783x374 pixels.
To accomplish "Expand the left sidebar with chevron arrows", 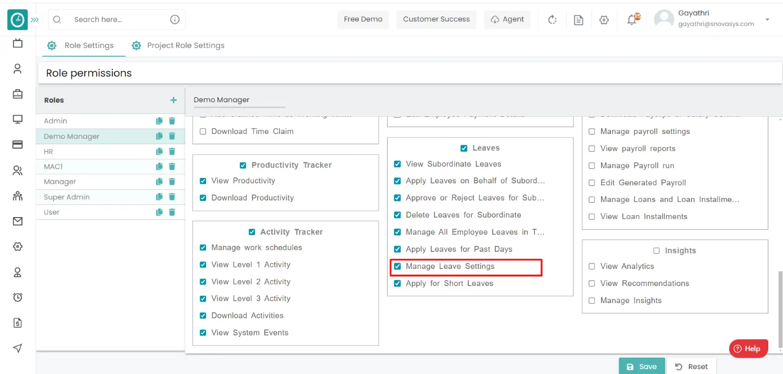I will point(35,20).
